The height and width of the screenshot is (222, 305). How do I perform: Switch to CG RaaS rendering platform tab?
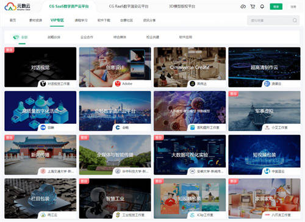click(129, 6)
